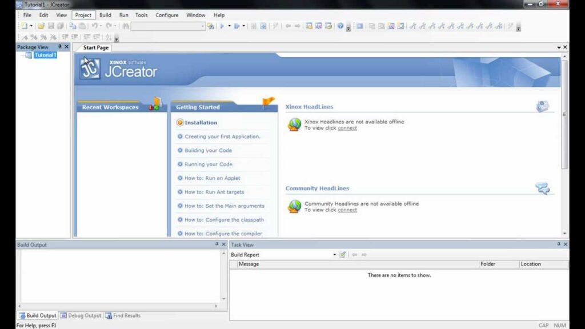585x329 pixels.
Task: Open the Help menu
Action: (219, 15)
